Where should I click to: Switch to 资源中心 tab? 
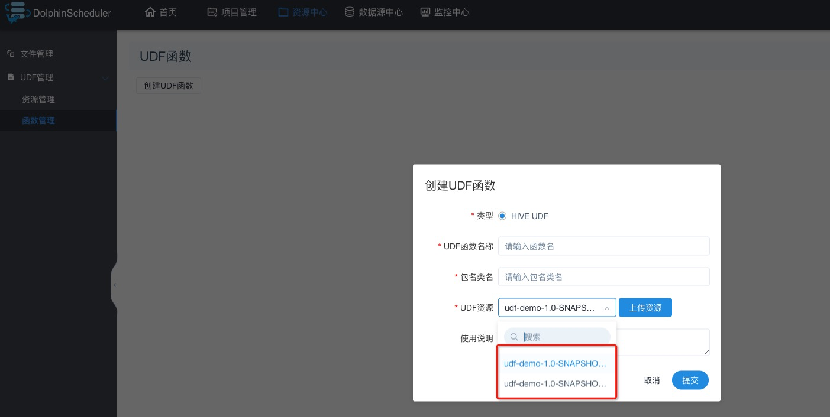[302, 12]
